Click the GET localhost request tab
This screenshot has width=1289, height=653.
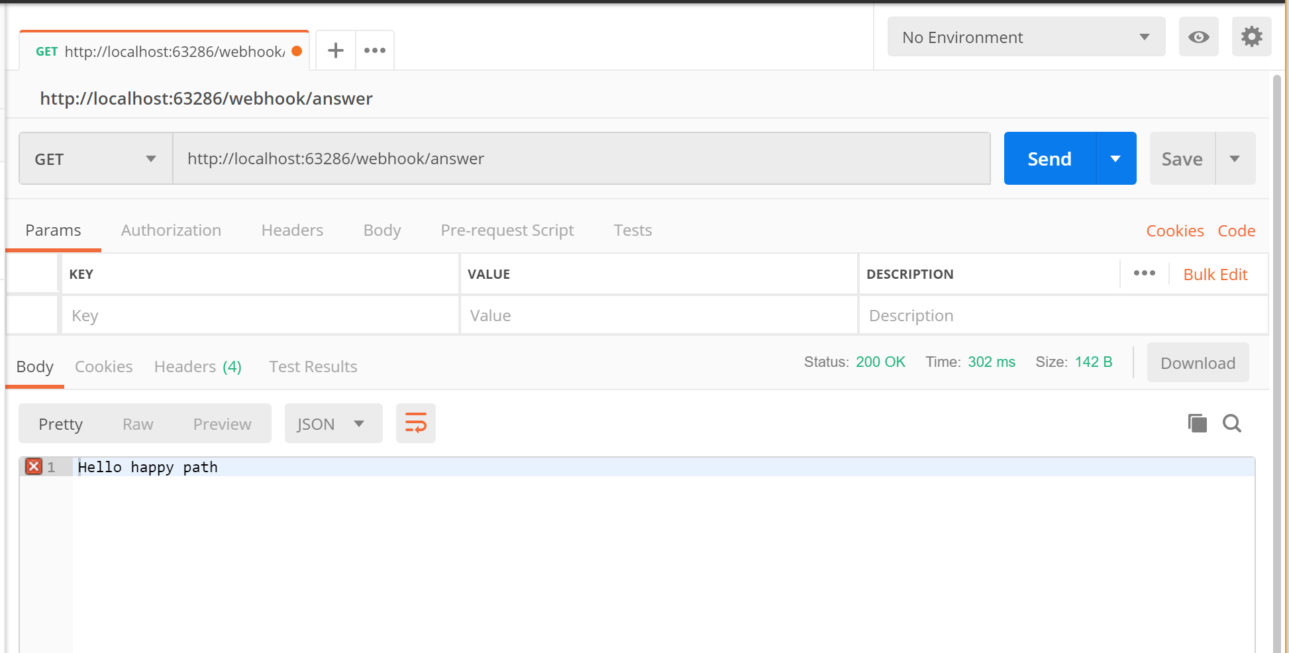[x=164, y=51]
